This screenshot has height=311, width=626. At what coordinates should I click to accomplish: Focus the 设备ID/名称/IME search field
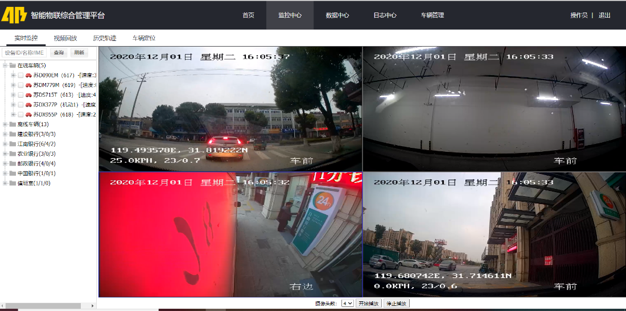(x=24, y=52)
